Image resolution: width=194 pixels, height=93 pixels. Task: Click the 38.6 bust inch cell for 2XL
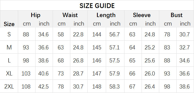[x=184, y=87]
